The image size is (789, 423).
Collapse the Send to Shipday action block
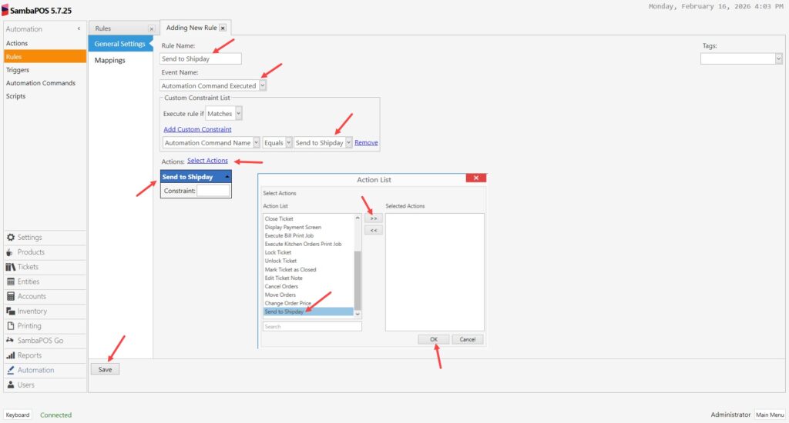click(x=226, y=177)
